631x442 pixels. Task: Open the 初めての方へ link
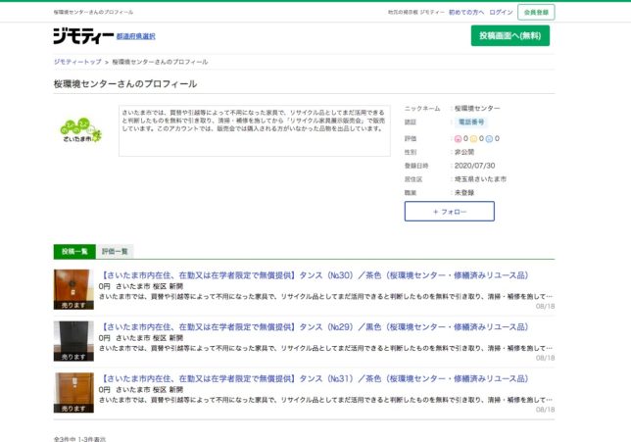coord(466,12)
